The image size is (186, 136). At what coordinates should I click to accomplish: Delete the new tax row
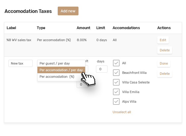pos(165,74)
